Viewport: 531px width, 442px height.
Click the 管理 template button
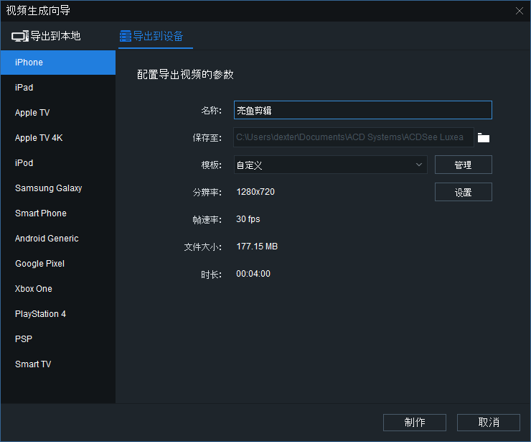[x=464, y=165]
